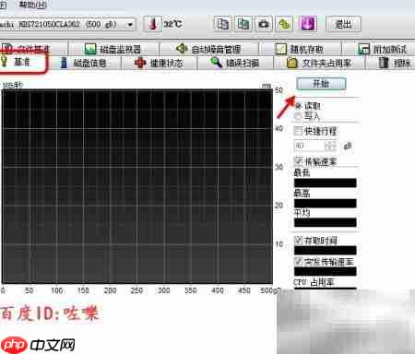Image resolution: width=415 pixels, height=354 pixels.
Task: Click the icon on 附加测试 tab
Action: (x=363, y=49)
